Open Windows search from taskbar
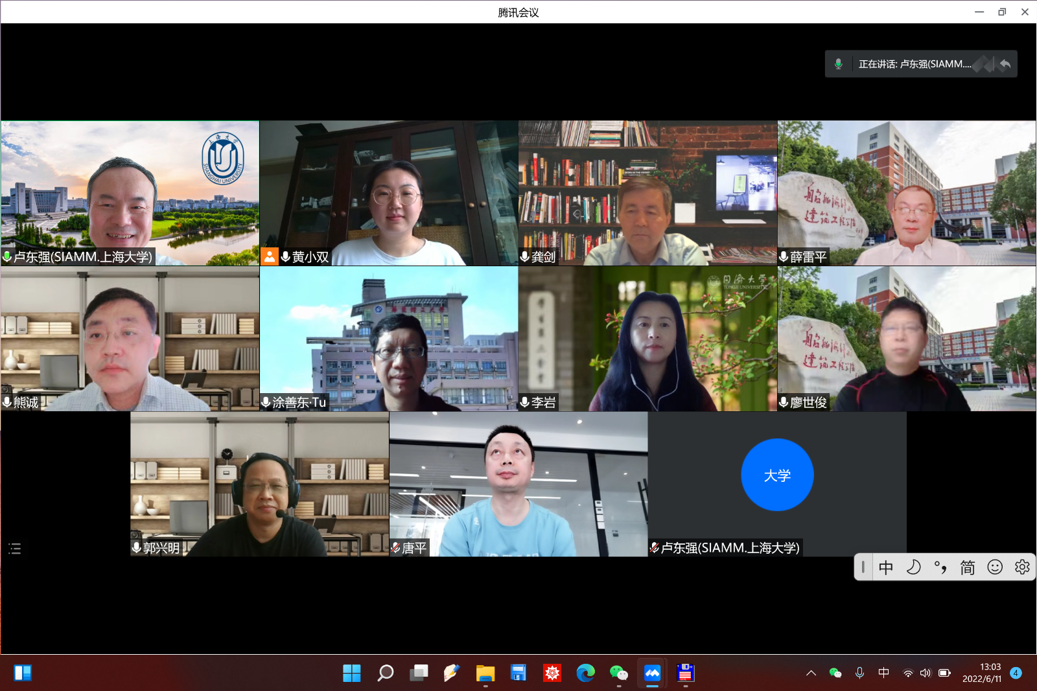Image resolution: width=1037 pixels, height=691 pixels. [386, 673]
